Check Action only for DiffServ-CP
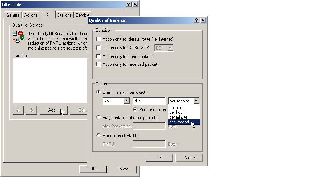Screen dimensions: 321x177 (99, 48)
